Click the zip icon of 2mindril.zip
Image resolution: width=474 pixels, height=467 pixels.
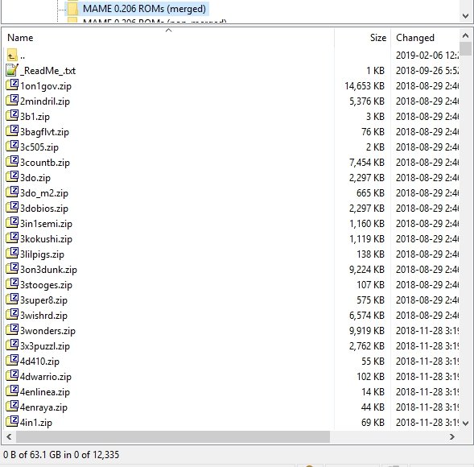tap(12, 100)
